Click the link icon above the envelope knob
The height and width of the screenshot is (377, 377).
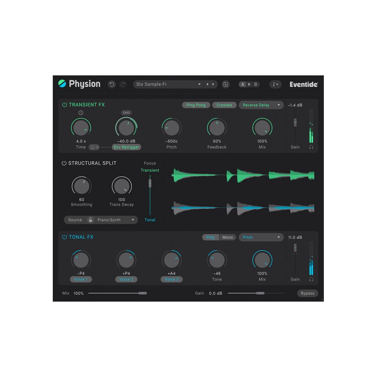126,113
